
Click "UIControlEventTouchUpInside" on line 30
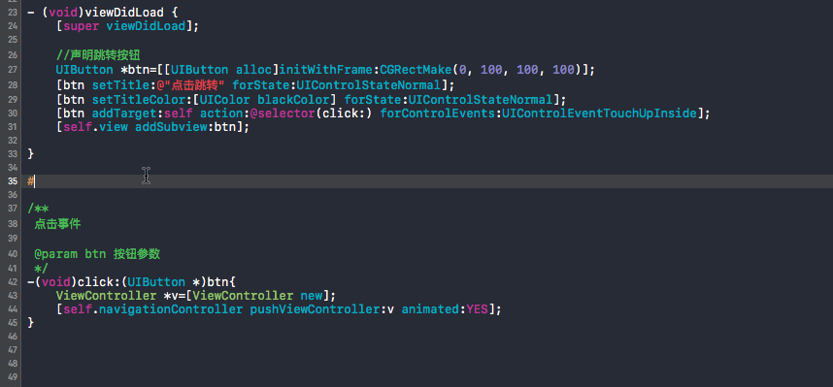tap(599, 113)
